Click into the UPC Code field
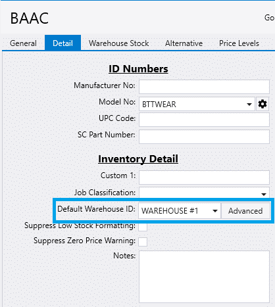The width and height of the screenshot is (275, 307). [x=204, y=120]
